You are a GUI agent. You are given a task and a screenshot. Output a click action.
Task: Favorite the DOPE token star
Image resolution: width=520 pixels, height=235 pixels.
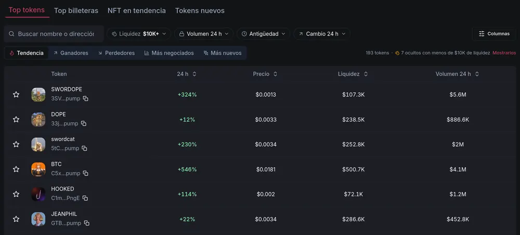tap(16, 120)
